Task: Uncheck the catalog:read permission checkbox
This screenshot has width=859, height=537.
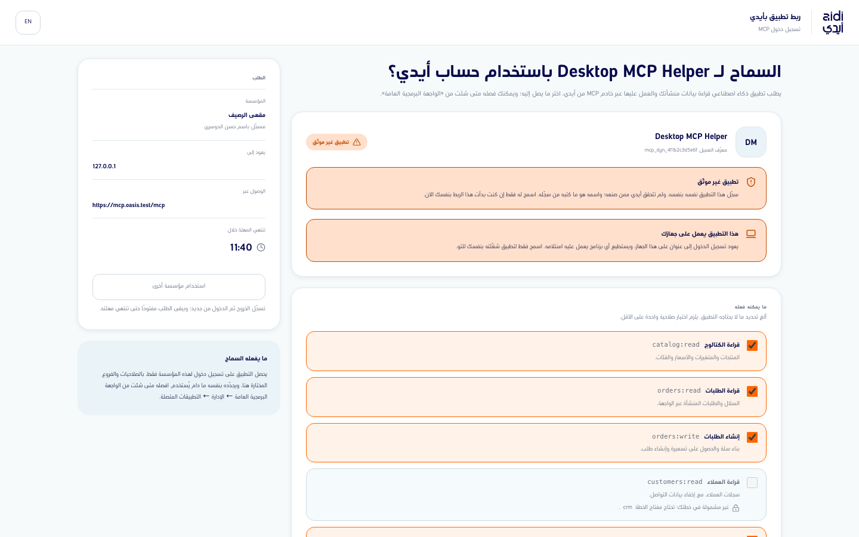Action: coord(752,345)
